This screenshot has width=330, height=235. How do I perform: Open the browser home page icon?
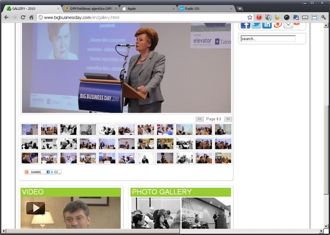point(31,17)
